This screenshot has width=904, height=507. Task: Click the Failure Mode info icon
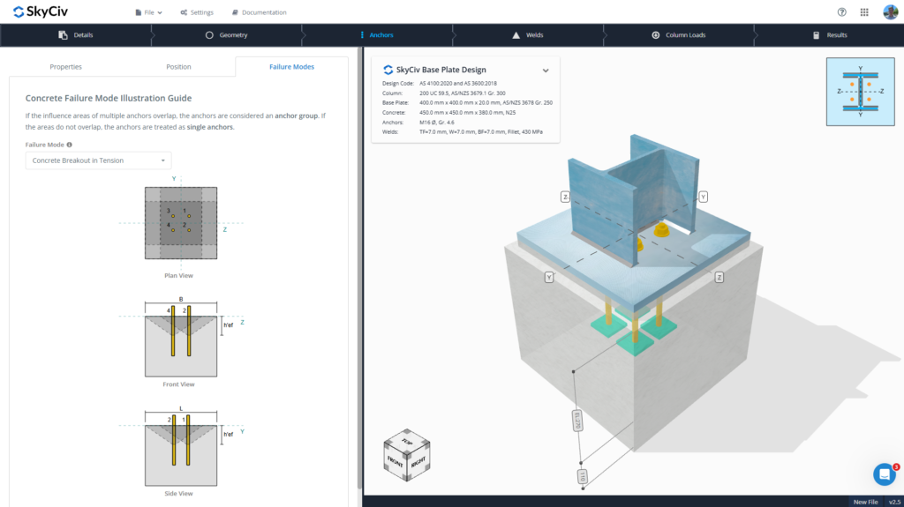(69, 145)
